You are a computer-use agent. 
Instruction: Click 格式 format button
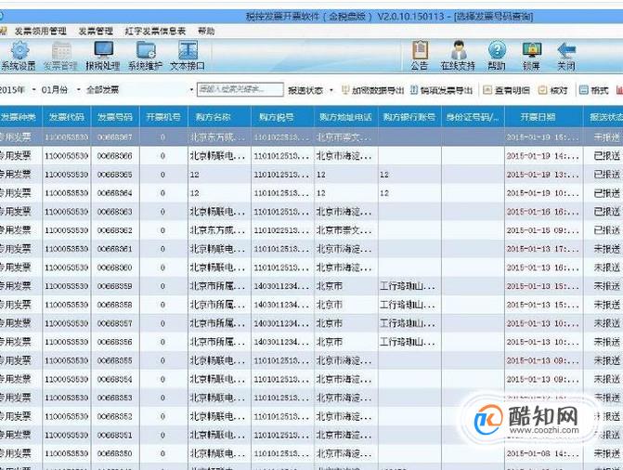pyautogui.click(x=594, y=90)
